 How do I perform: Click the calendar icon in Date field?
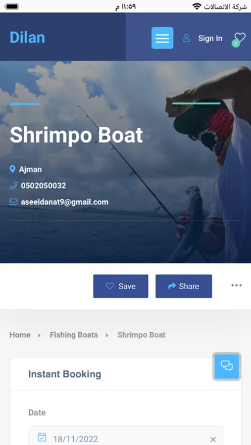click(x=42, y=437)
